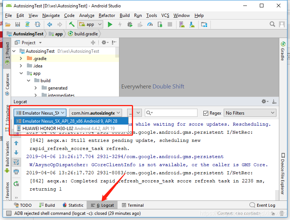This screenshot has width=290, height=220.
Task: Open the app run configuration dropdown
Action: tap(90, 24)
